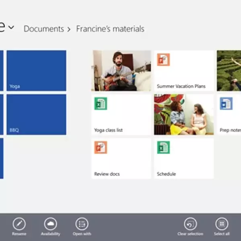Open the Availability cloud icon
The width and height of the screenshot is (241, 241).
coord(51,224)
